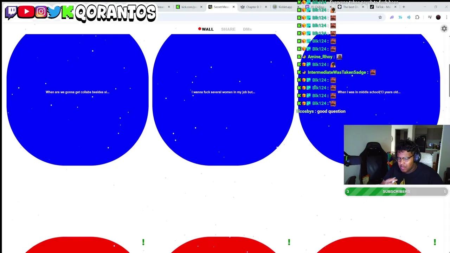
Task: Close the kick.com tab
Action: click(201, 7)
